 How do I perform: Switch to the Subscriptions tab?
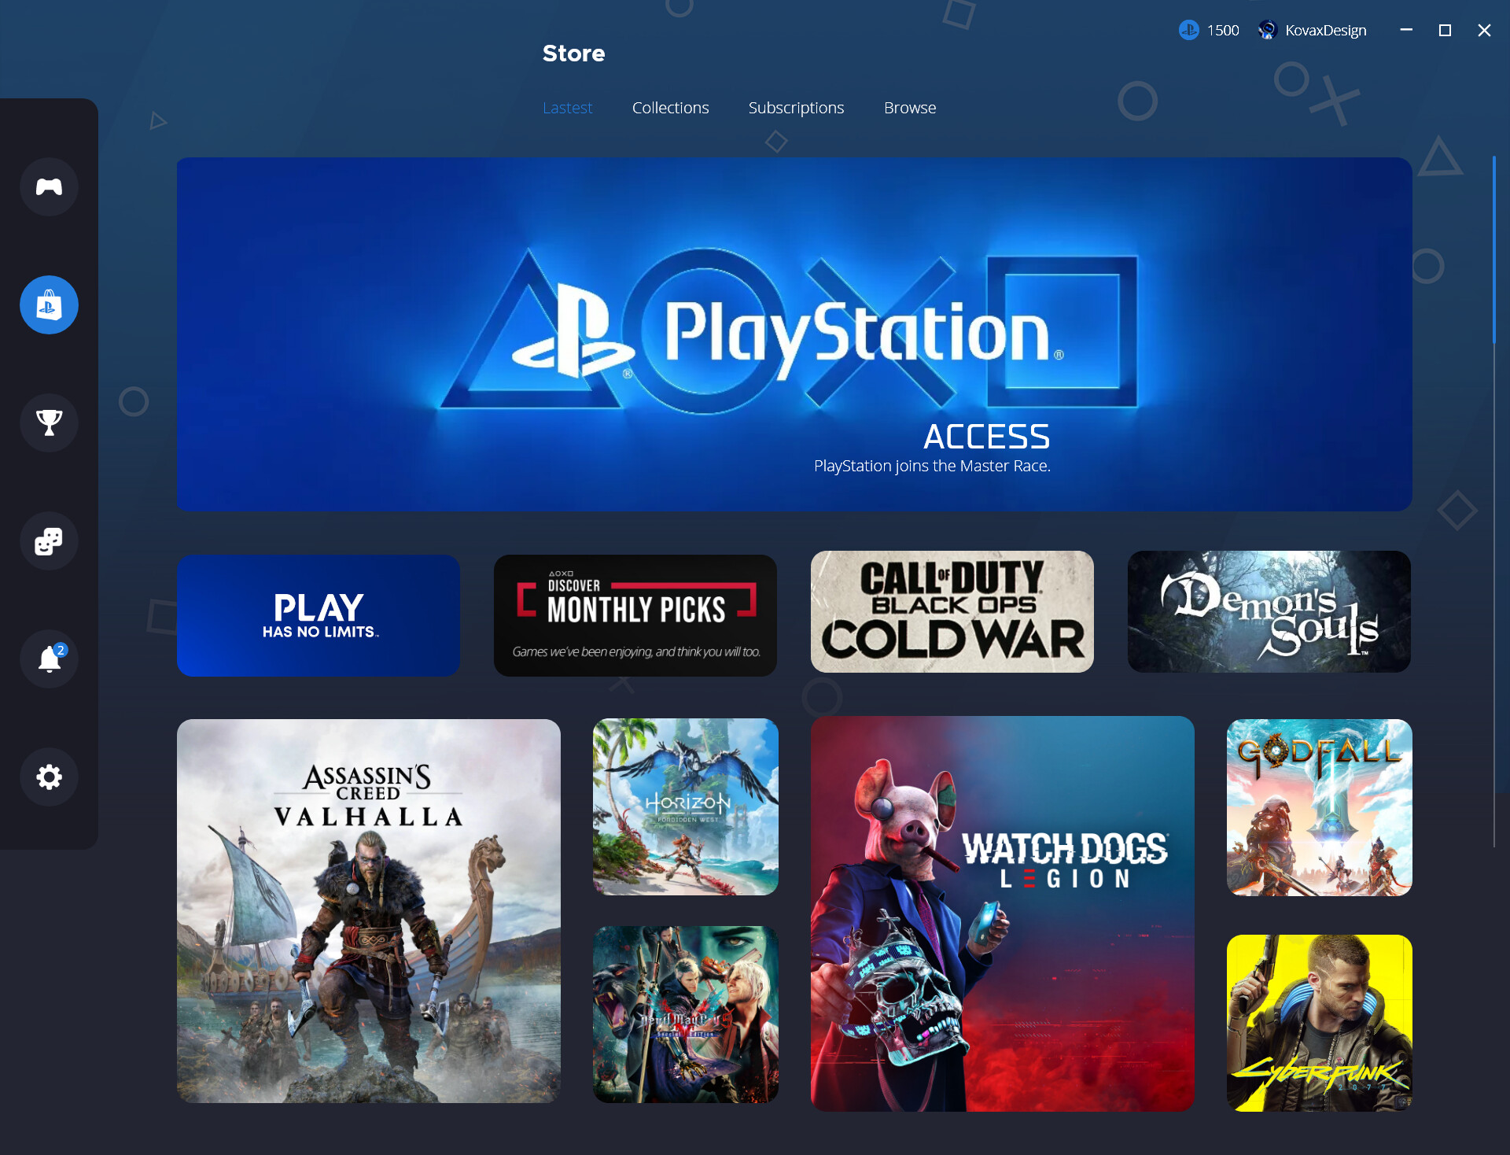click(796, 108)
